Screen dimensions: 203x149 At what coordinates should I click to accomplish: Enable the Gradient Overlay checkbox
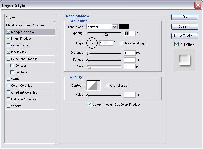[8, 92]
